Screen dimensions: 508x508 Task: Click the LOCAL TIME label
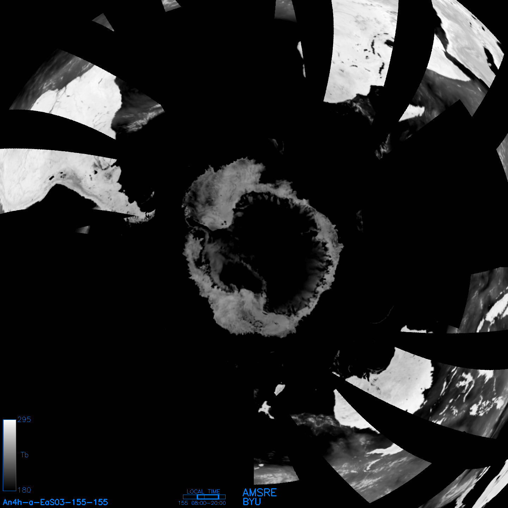[x=203, y=491]
